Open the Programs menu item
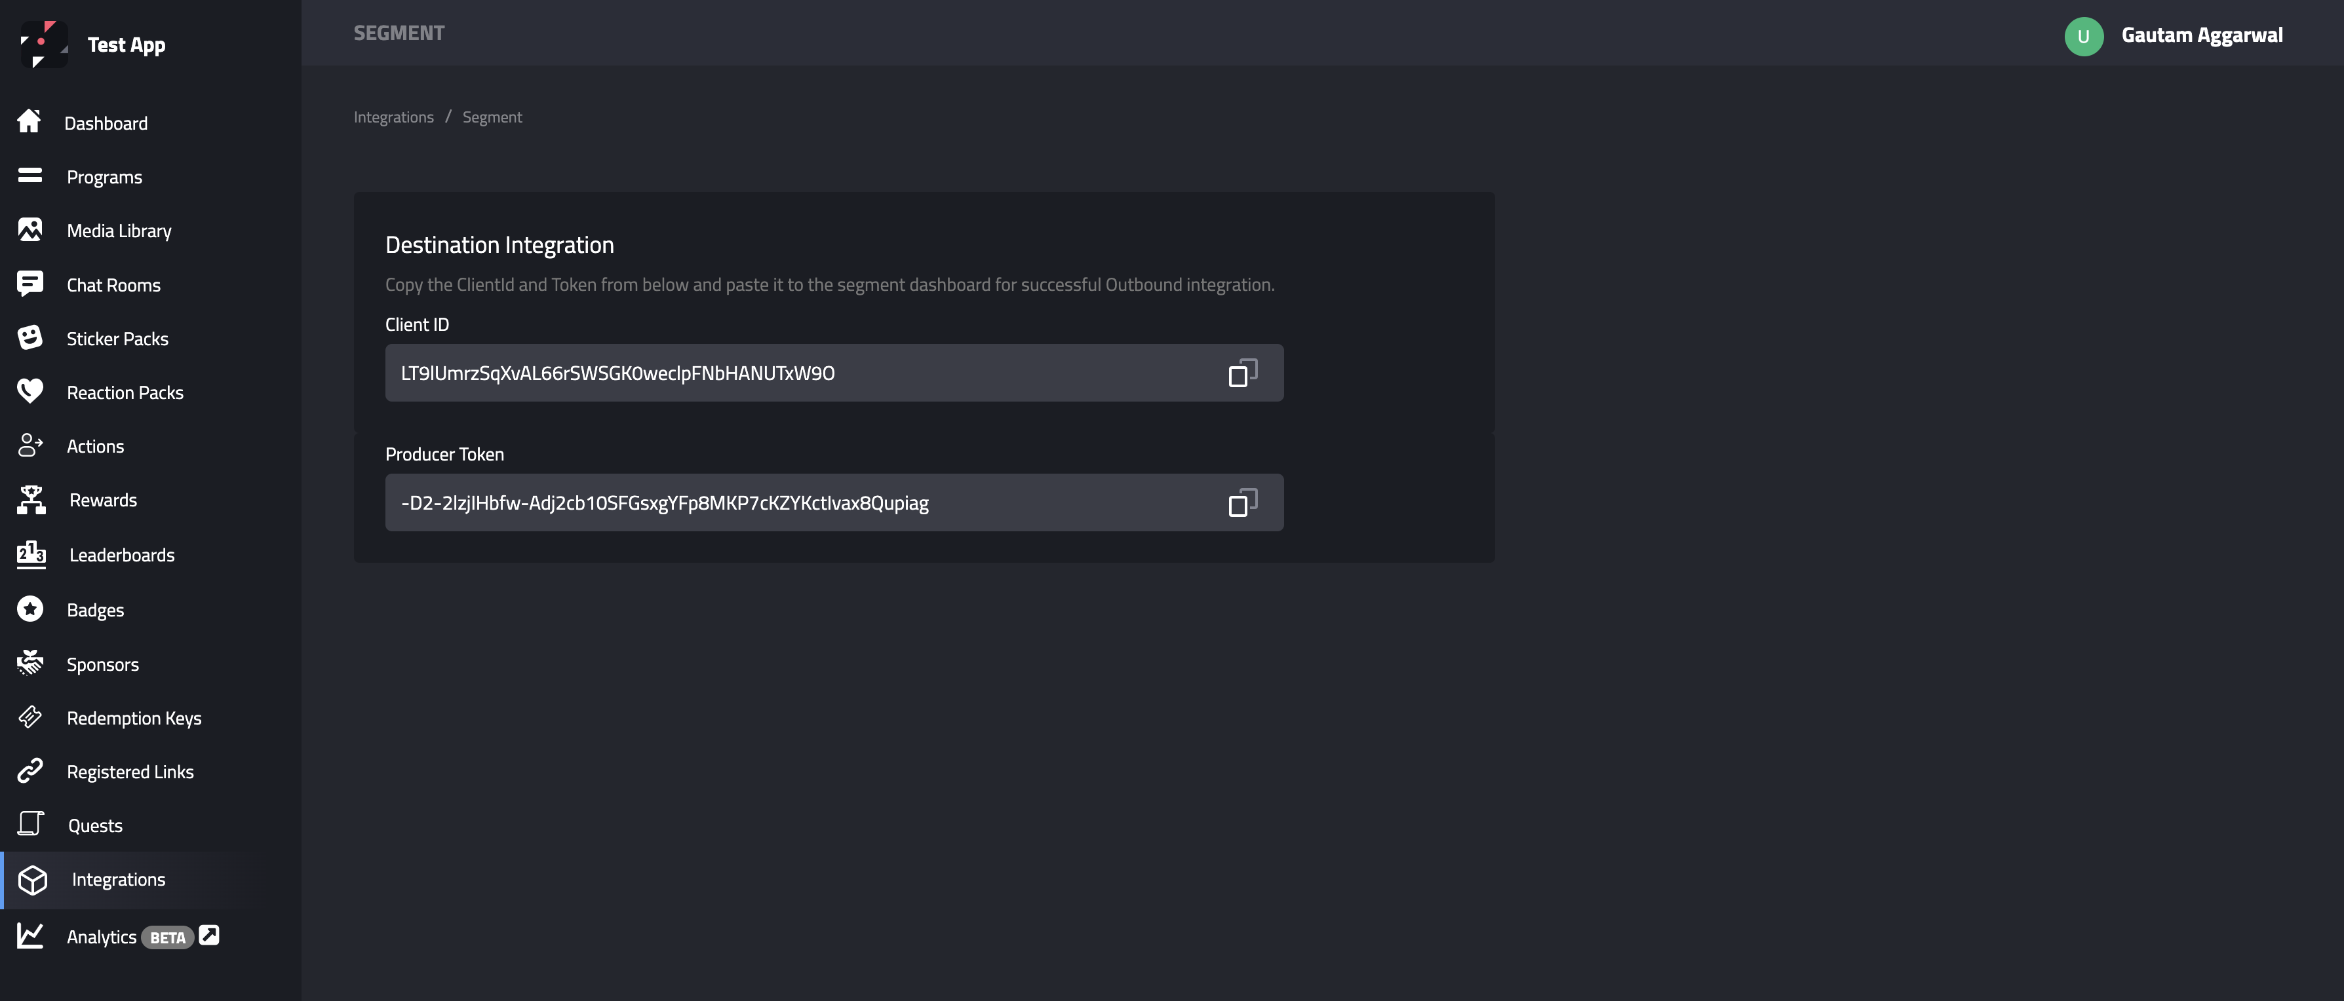The height and width of the screenshot is (1001, 2344). point(104,178)
